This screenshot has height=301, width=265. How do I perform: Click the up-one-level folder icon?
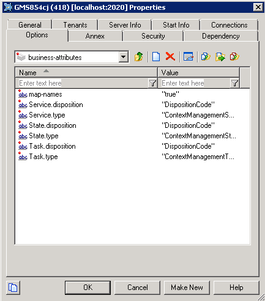pos(139,57)
